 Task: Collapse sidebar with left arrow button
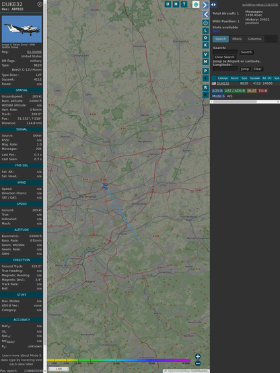(x=205, y=15)
